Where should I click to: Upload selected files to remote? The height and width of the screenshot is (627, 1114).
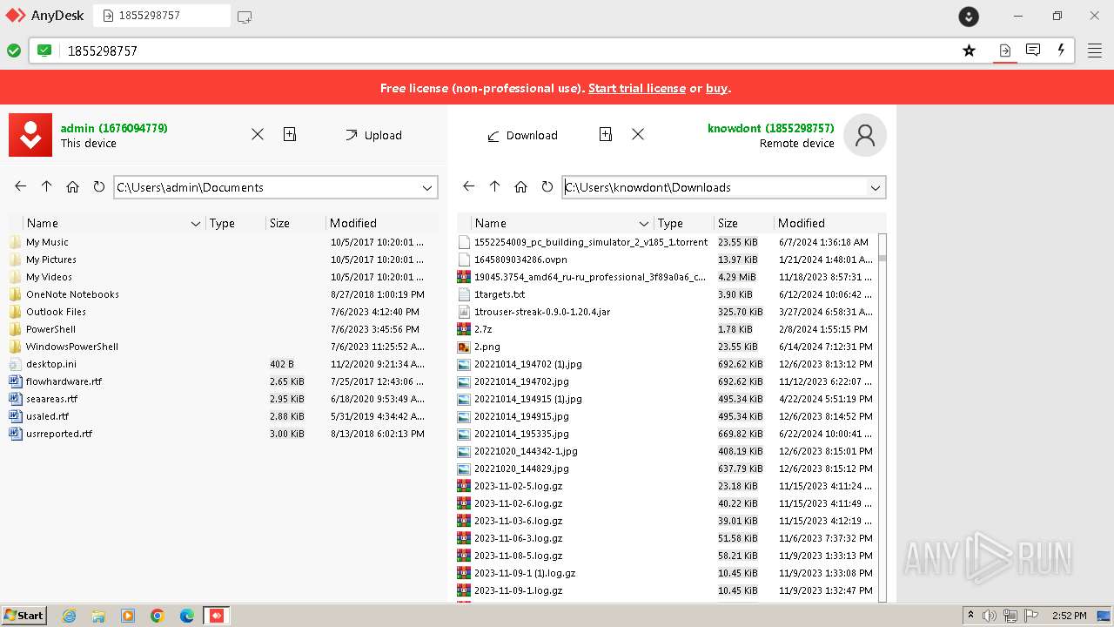(373, 135)
